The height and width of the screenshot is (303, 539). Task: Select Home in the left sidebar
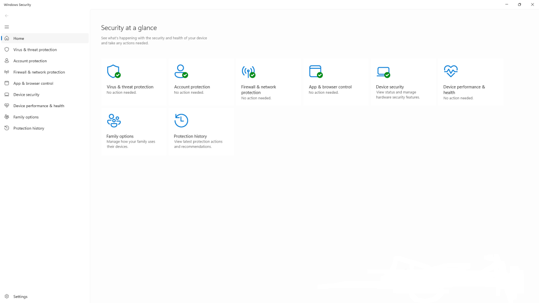tap(19, 38)
